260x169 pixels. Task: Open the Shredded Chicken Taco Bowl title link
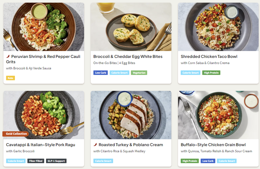tap(209, 57)
